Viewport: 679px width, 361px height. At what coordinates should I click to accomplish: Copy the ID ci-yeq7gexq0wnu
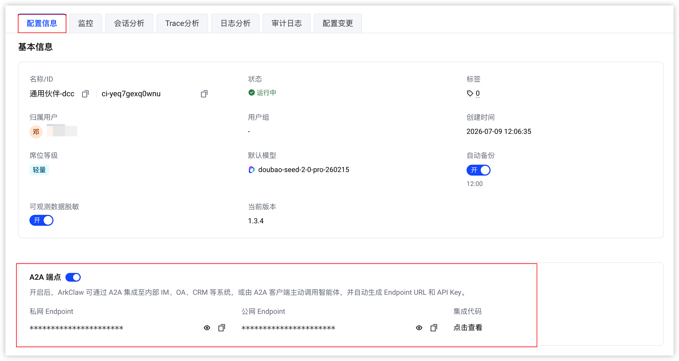[x=204, y=94]
